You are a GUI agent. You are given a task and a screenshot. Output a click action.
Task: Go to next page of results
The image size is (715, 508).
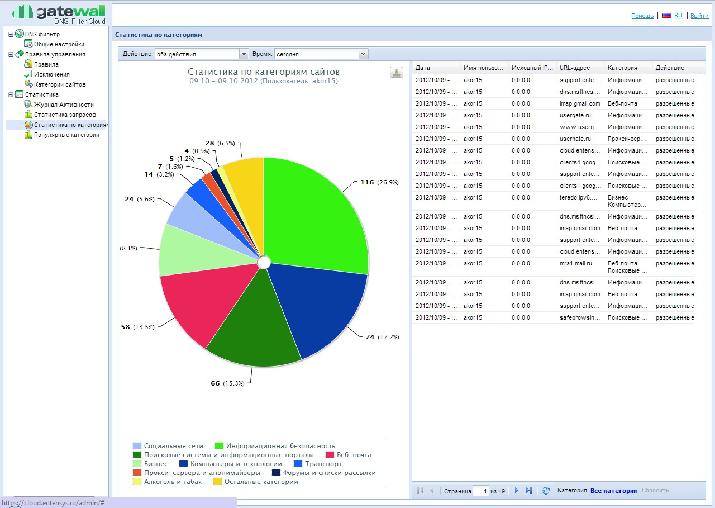pyautogui.click(x=517, y=491)
